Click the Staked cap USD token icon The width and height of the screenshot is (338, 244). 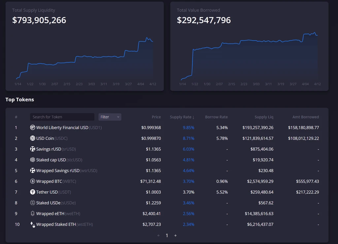click(33, 160)
